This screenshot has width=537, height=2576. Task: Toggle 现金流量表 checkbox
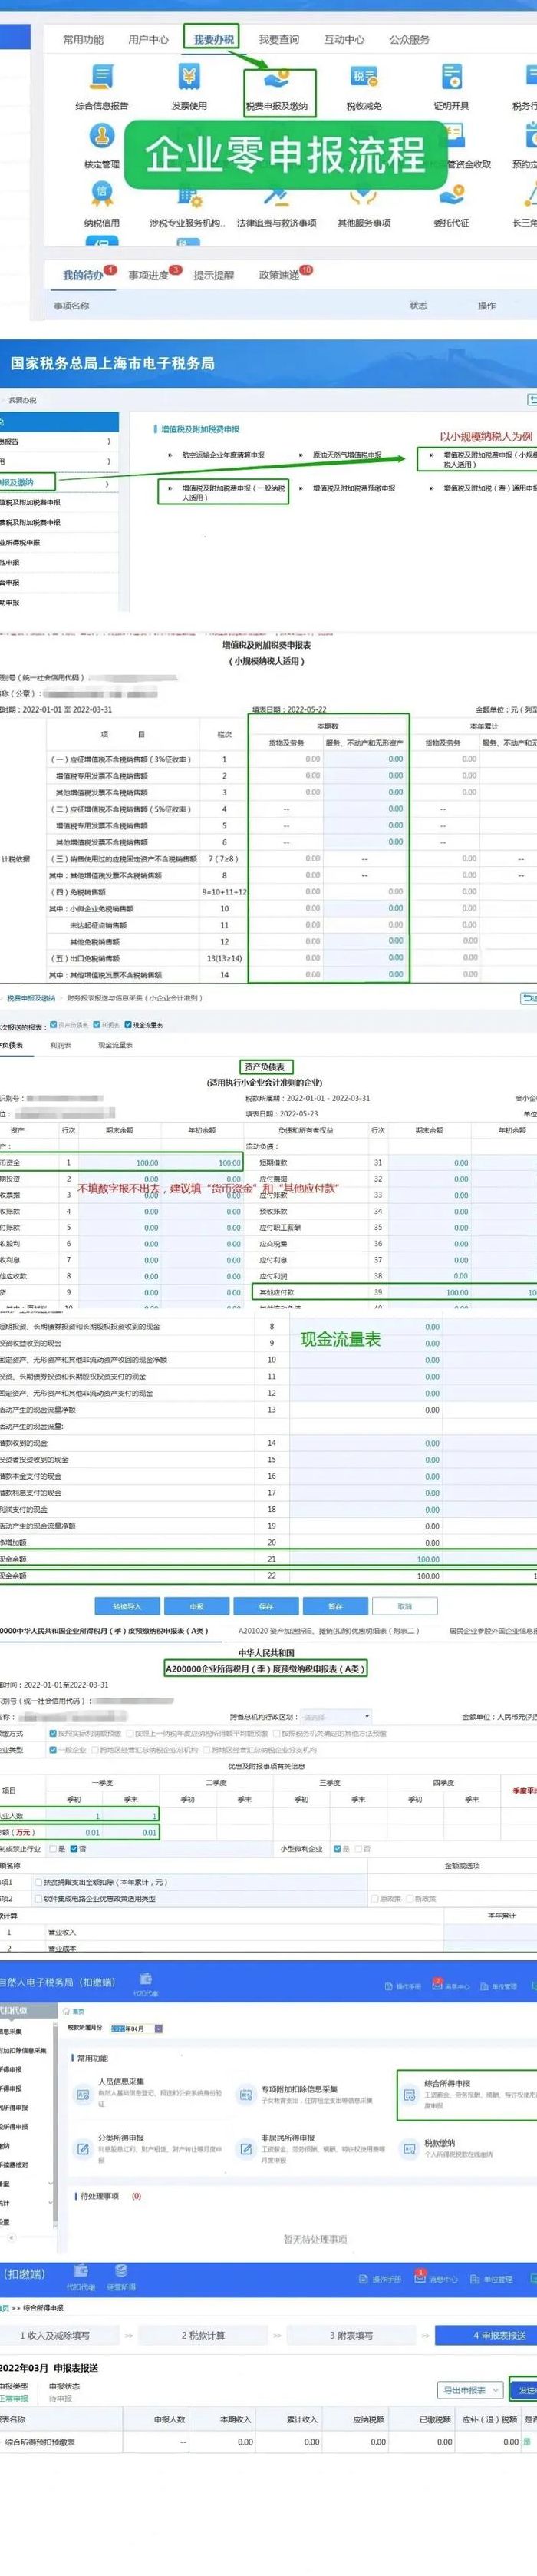pos(128,1025)
